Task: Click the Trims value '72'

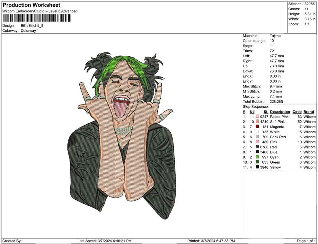Action: (272, 51)
